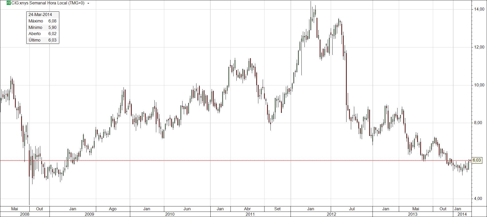Click the Jan month label of 2012
The width and height of the screenshot is (487, 217).
310,209
